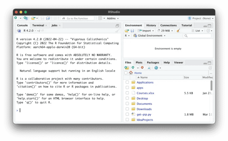
Task: Switch to the Packages tab
Action: point(153,62)
